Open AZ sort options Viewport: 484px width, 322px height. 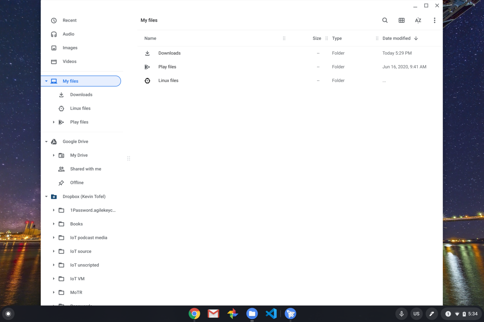coord(418,20)
